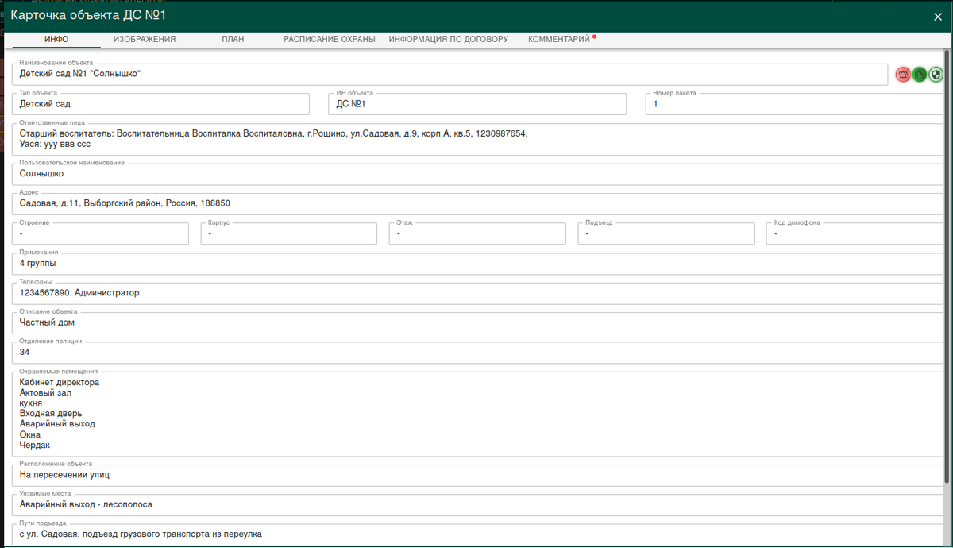Viewport: 953px width, 548px height.
Task: Click the Адрес field
Action: coord(476,203)
